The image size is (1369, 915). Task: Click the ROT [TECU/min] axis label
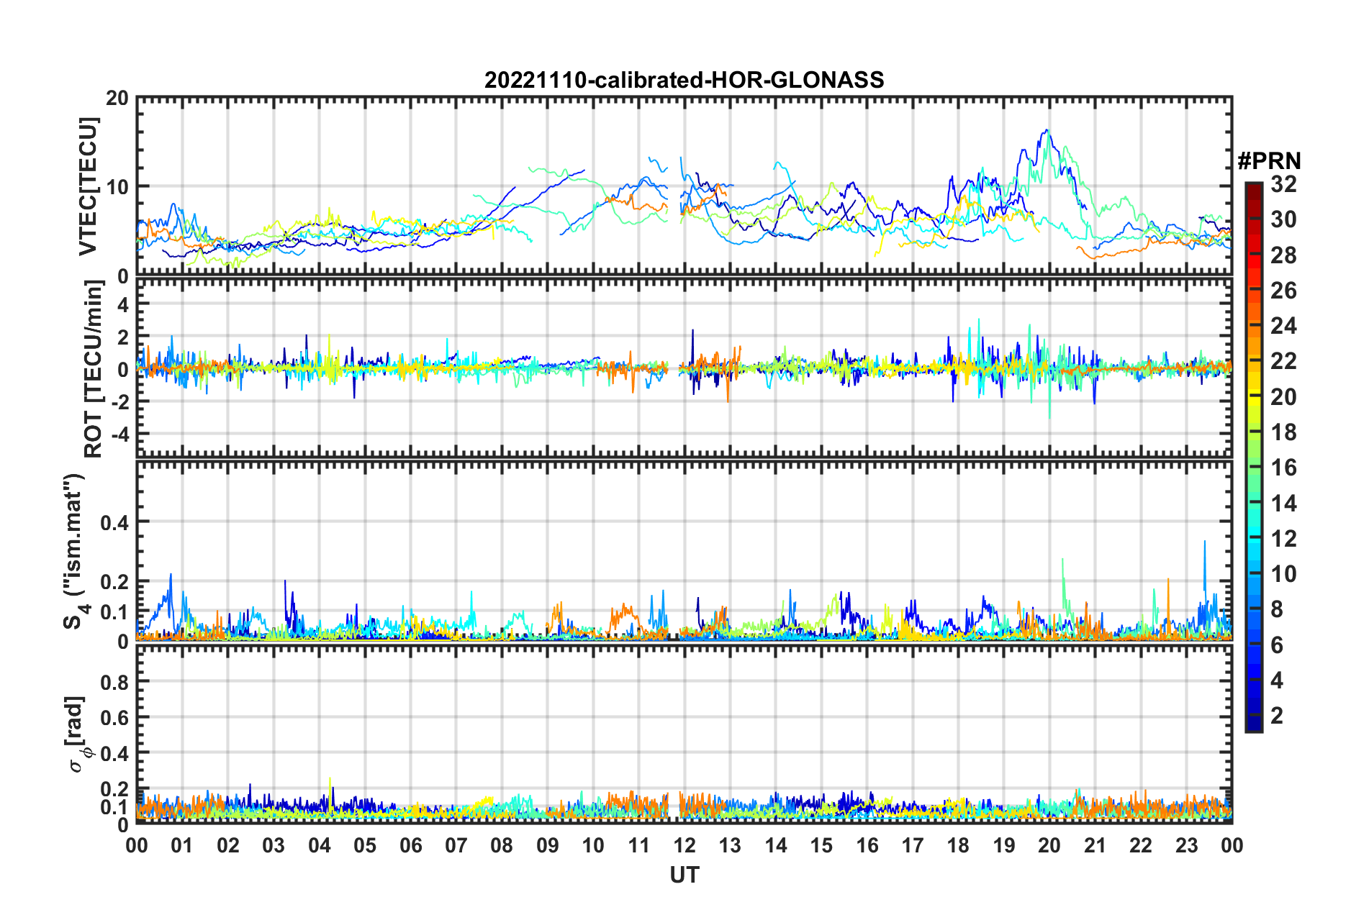[x=93, y=369]
